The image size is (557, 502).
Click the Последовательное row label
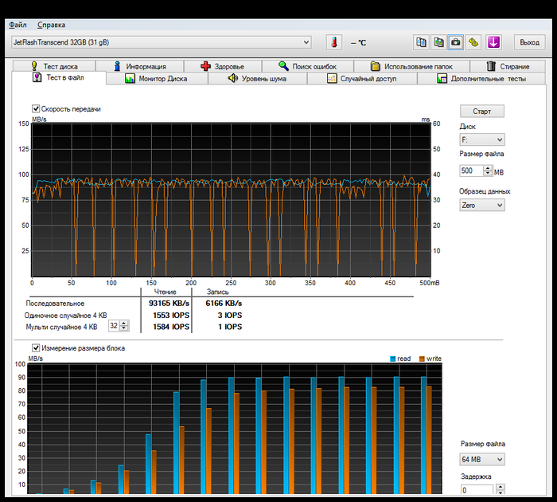pyautogui.click(x=55, y=304)
